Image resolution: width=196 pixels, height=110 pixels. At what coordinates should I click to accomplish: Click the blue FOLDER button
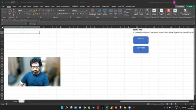141,40
